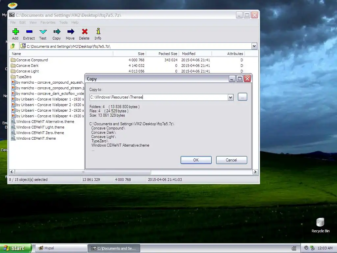Browse for destination folder with ellipsis button
Screen dimensions: 337x253
tap(243, 97)
